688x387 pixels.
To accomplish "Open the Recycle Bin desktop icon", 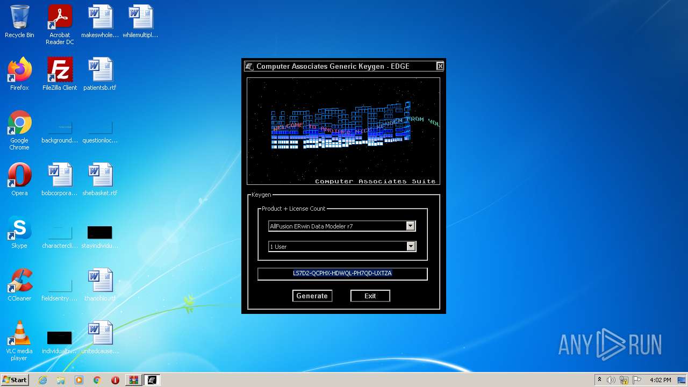I will click(x=19, y=21).
